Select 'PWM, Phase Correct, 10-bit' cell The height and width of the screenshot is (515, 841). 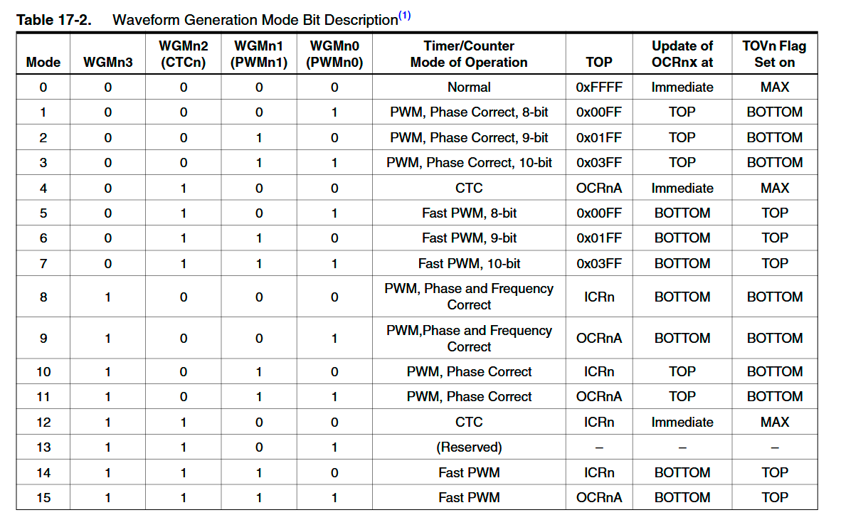point(469,163)
